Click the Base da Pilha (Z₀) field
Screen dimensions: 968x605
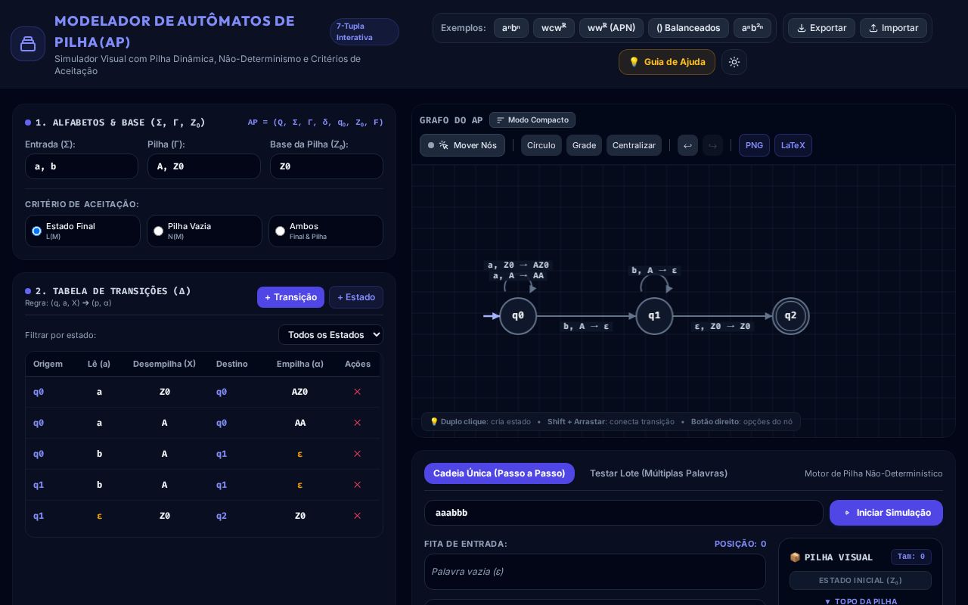pyautogui.click(x=327, y=166)
